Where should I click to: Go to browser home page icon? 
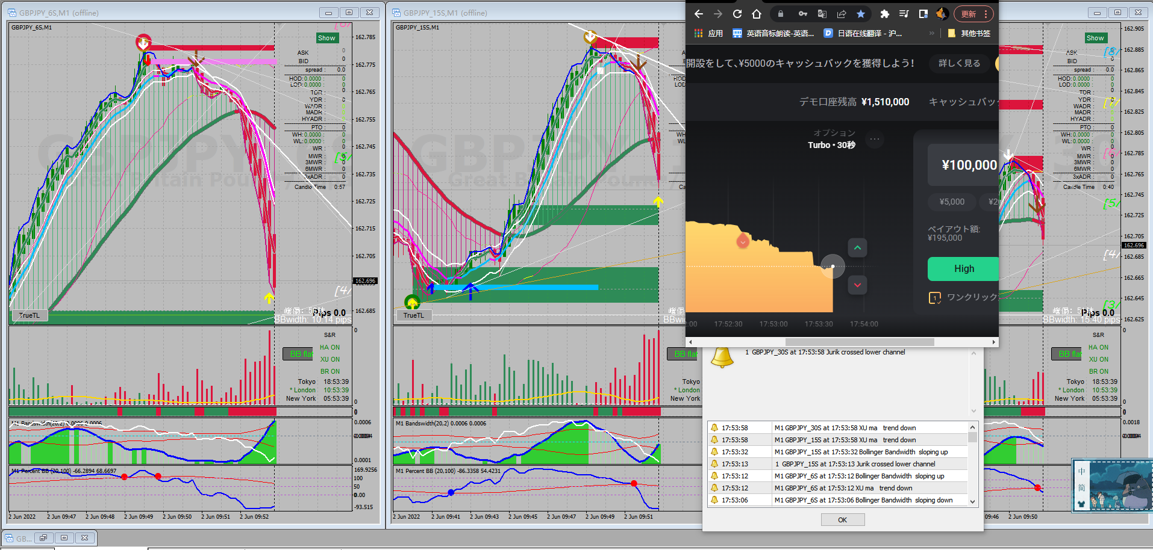point(757,14)
